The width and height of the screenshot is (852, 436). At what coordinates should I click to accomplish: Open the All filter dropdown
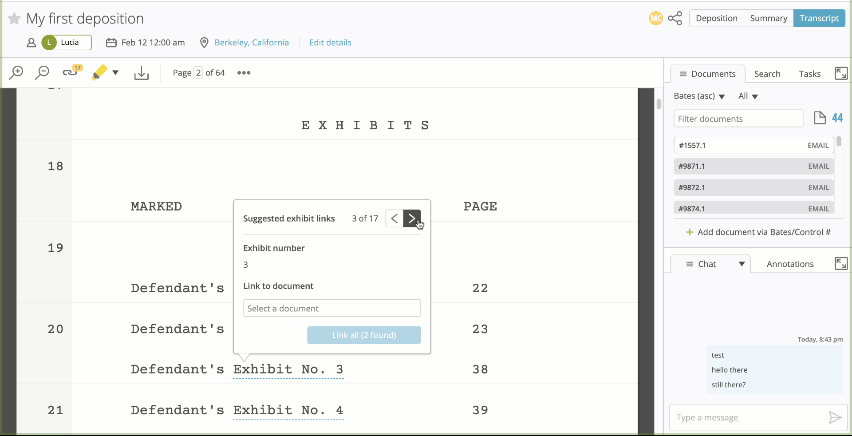click(748, 96)
